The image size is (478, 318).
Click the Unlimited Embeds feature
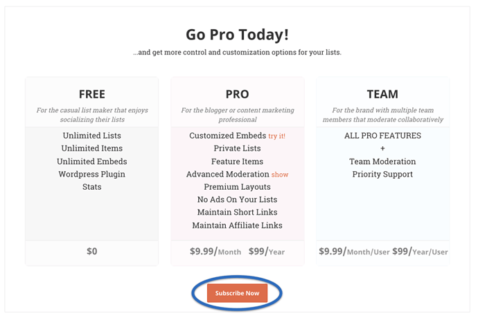click(x=91, y=161)
